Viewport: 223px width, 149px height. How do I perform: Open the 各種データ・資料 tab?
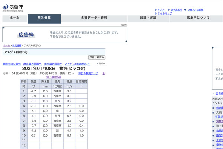[94, 18]
